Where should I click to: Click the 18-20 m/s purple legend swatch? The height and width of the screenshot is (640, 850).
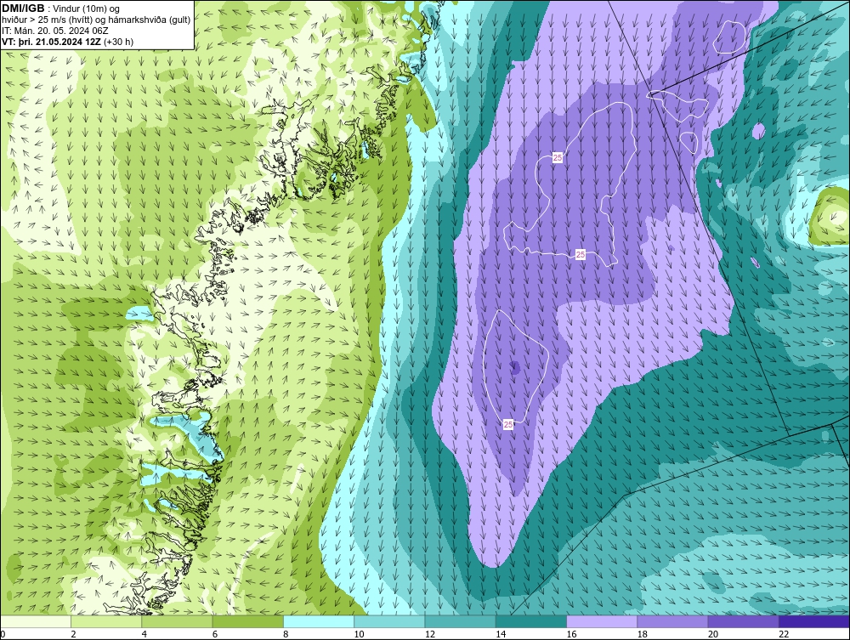coord(672,621)
